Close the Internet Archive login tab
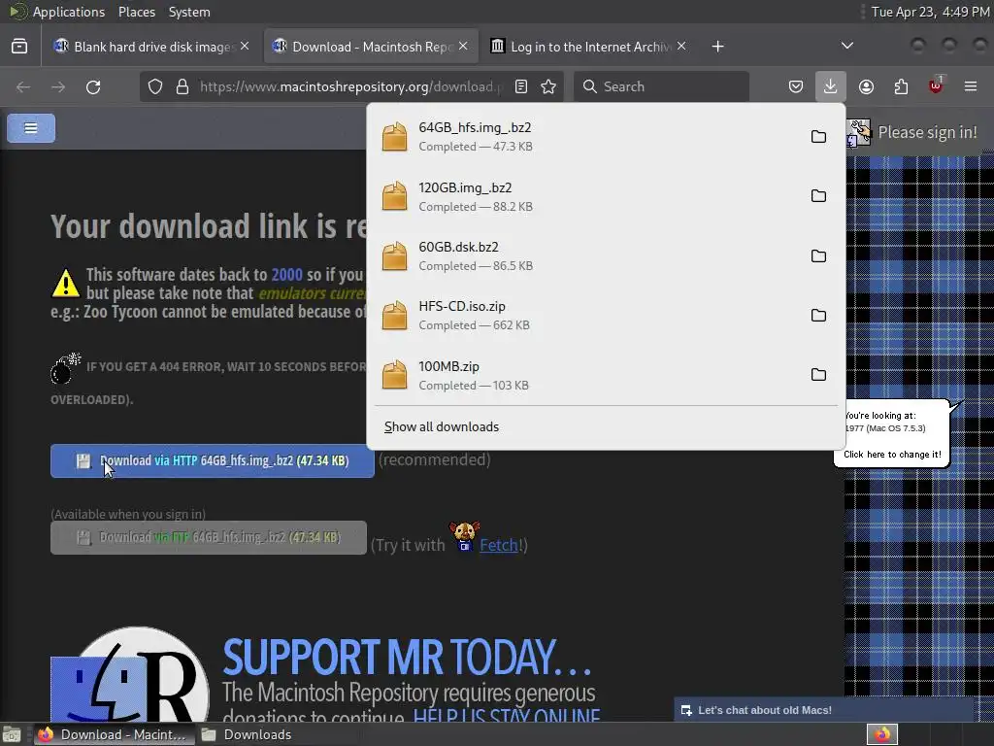The height and width of the screenshot is (746, 994). coord(681,47)
